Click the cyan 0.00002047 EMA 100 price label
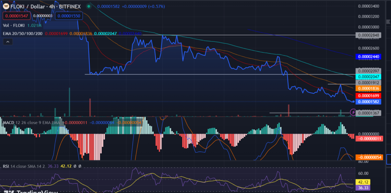Screen dimensions: 391x193 (368, 77)
